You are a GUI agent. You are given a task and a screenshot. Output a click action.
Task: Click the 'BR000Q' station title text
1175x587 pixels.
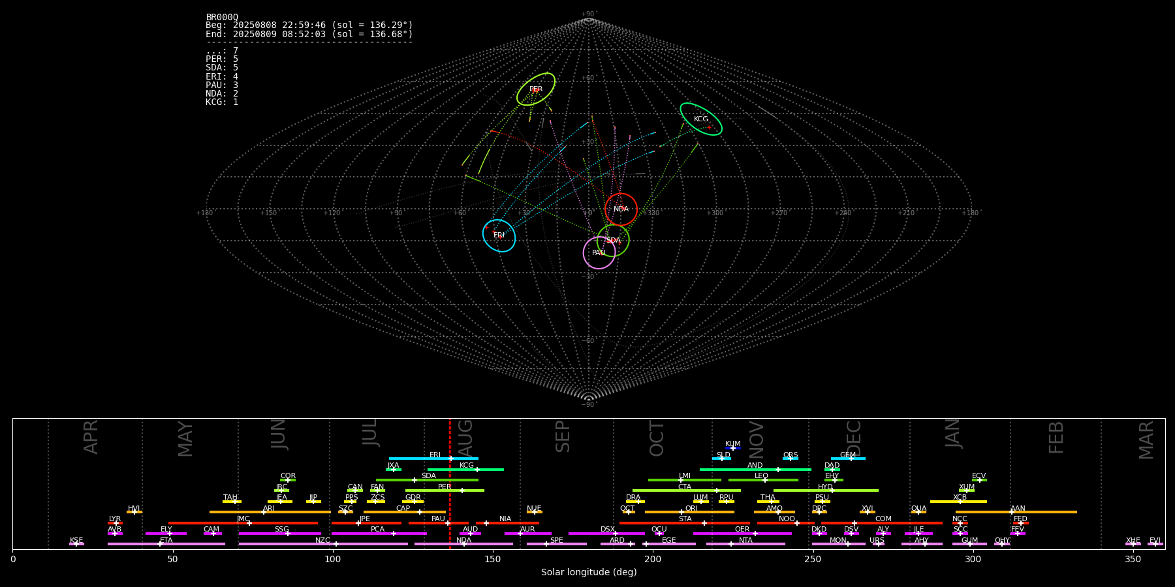222,17
